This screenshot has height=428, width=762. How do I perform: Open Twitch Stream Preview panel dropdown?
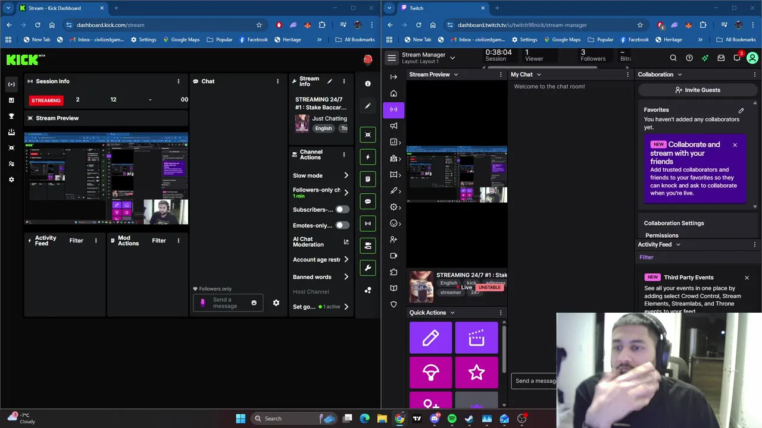click(456, 75)
